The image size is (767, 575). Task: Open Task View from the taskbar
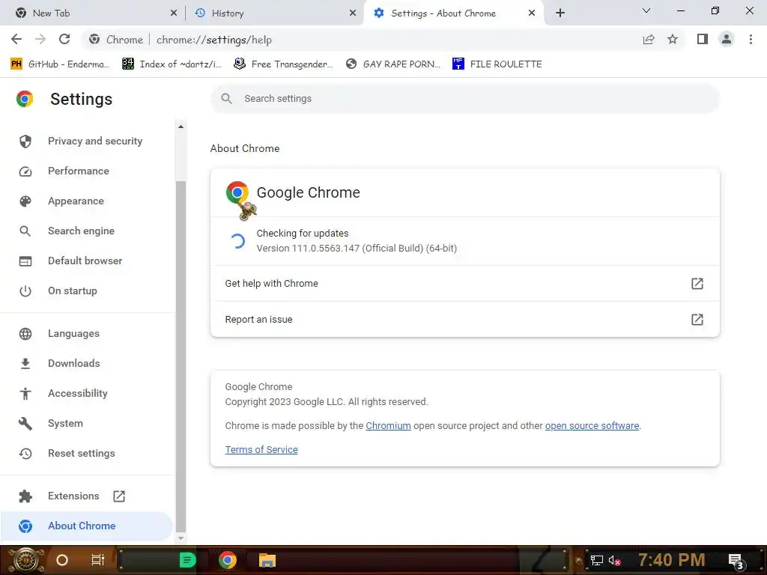point(98,560)
